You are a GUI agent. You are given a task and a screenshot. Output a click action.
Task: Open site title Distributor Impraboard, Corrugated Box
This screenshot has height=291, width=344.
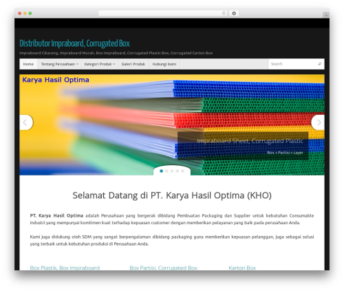(x=74, y=43)
